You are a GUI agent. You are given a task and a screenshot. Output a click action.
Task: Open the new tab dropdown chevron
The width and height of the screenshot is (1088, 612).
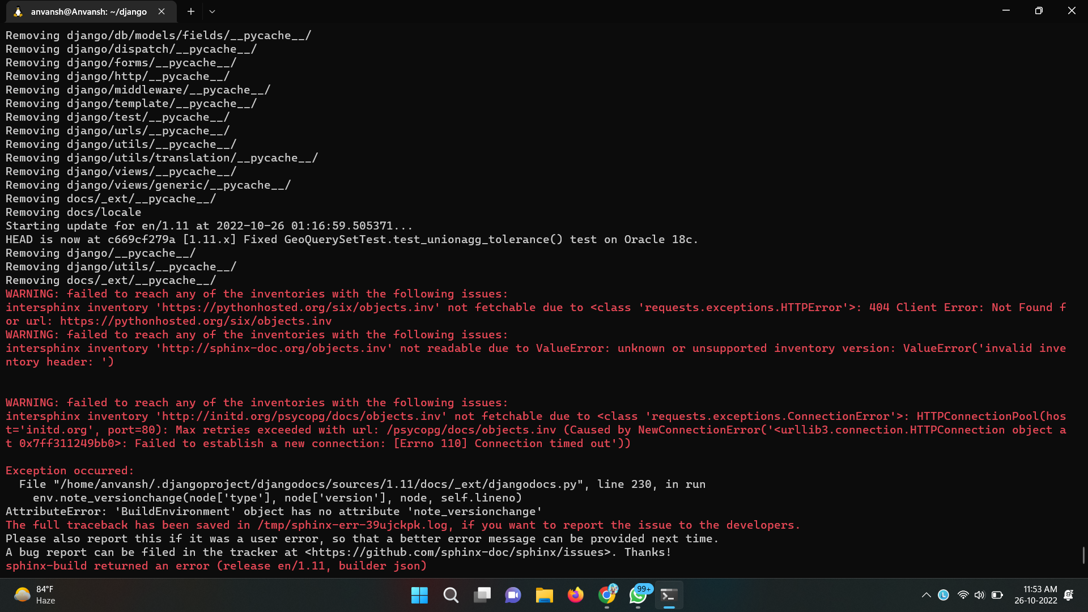pyautogui.click(x=212, y=11)
